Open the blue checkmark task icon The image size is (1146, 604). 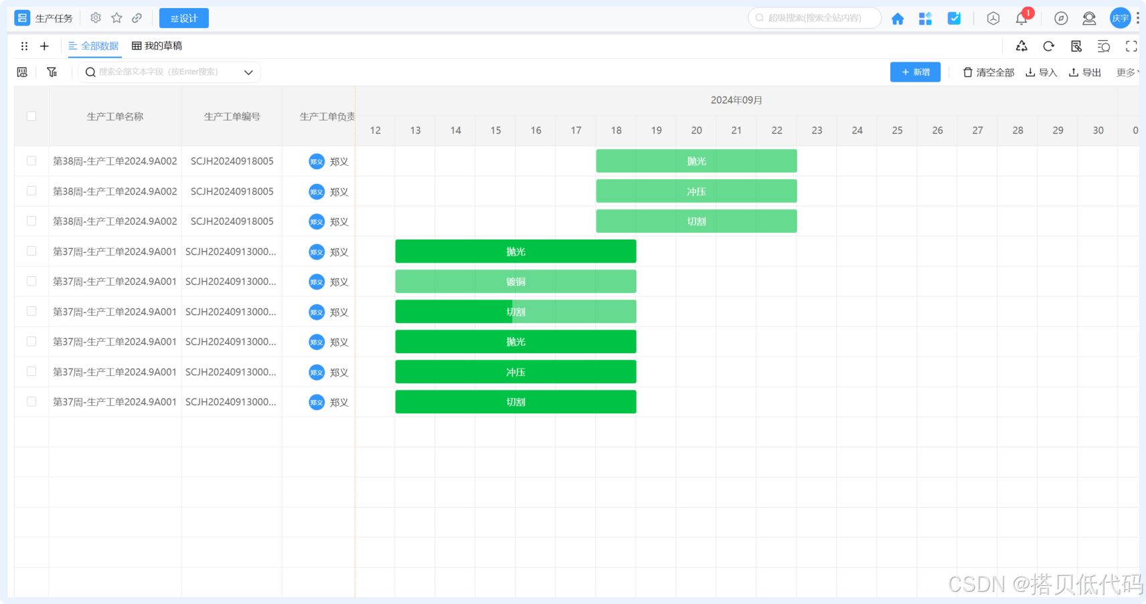[955, 19]
